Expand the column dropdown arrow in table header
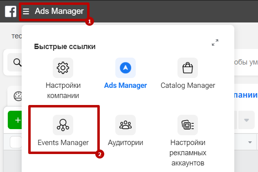 pos(250,142)
